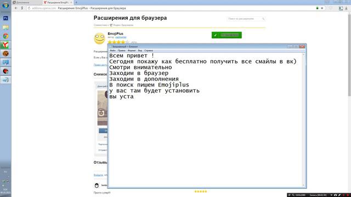
Task: Open the browser downloads arrow icon
Action: (x=346, y=8)
